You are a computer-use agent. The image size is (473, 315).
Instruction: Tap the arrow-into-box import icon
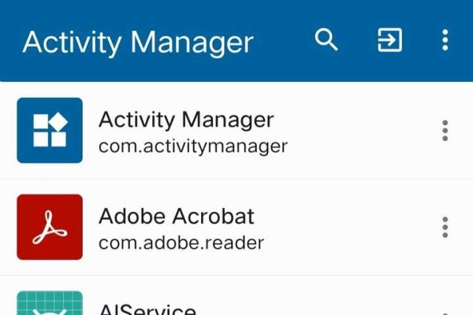(x=389, y=39)
